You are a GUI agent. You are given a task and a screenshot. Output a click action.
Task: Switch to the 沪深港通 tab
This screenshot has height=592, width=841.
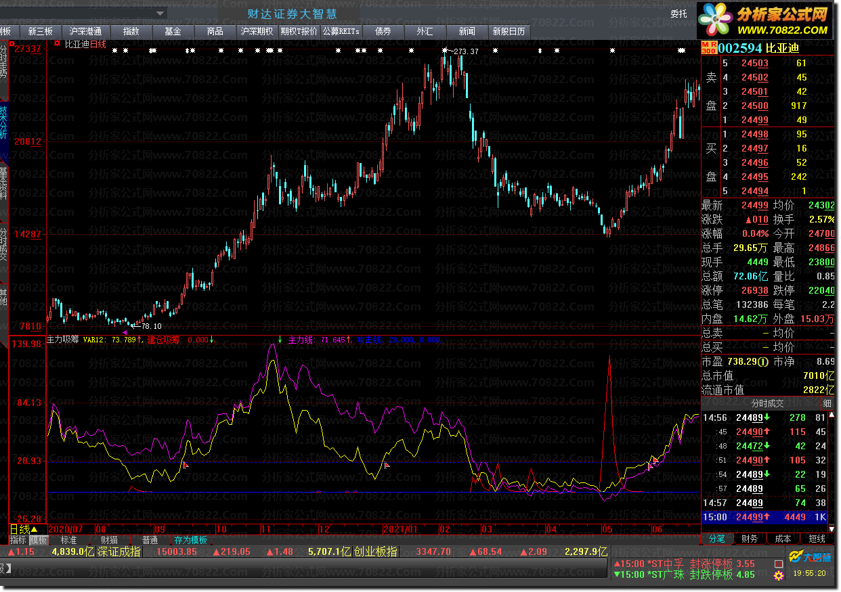(x=85, y=31)
